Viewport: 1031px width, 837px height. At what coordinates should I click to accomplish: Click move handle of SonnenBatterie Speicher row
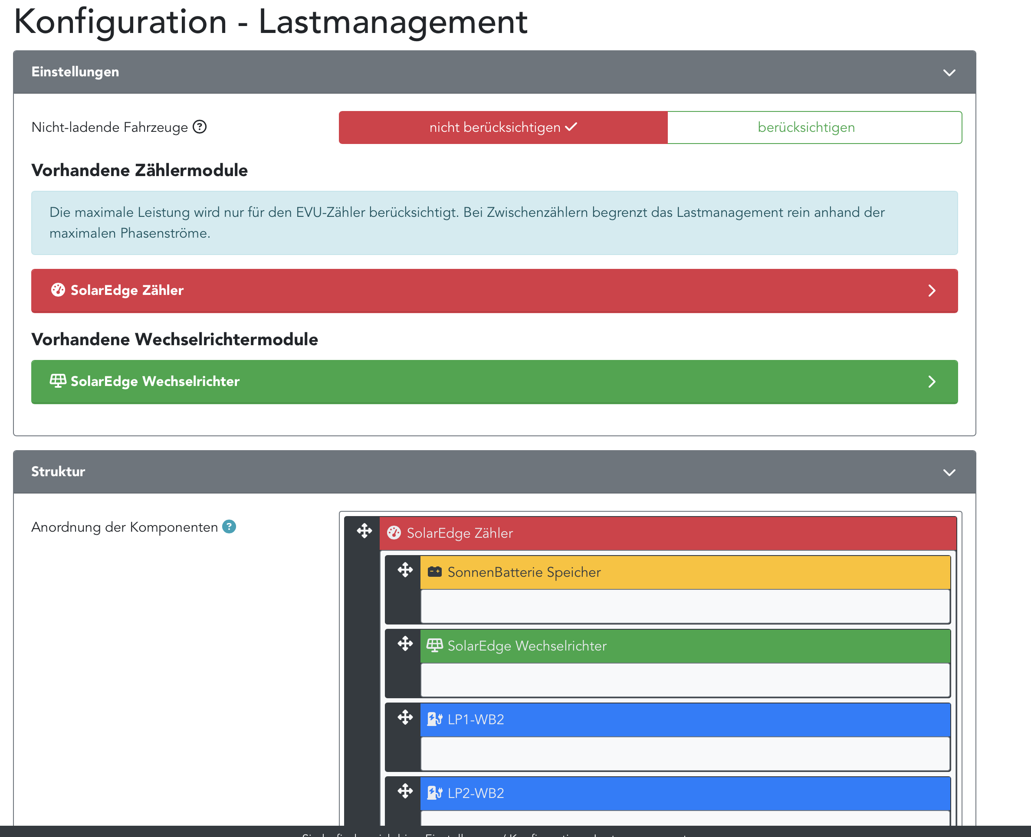pos(405,570)
